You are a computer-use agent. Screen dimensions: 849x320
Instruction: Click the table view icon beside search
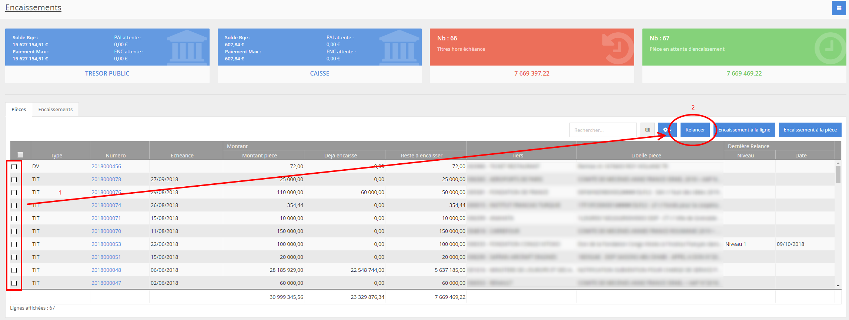(x=648, y=130)
